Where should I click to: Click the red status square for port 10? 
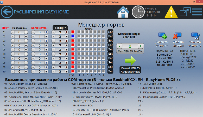[73, 71]
